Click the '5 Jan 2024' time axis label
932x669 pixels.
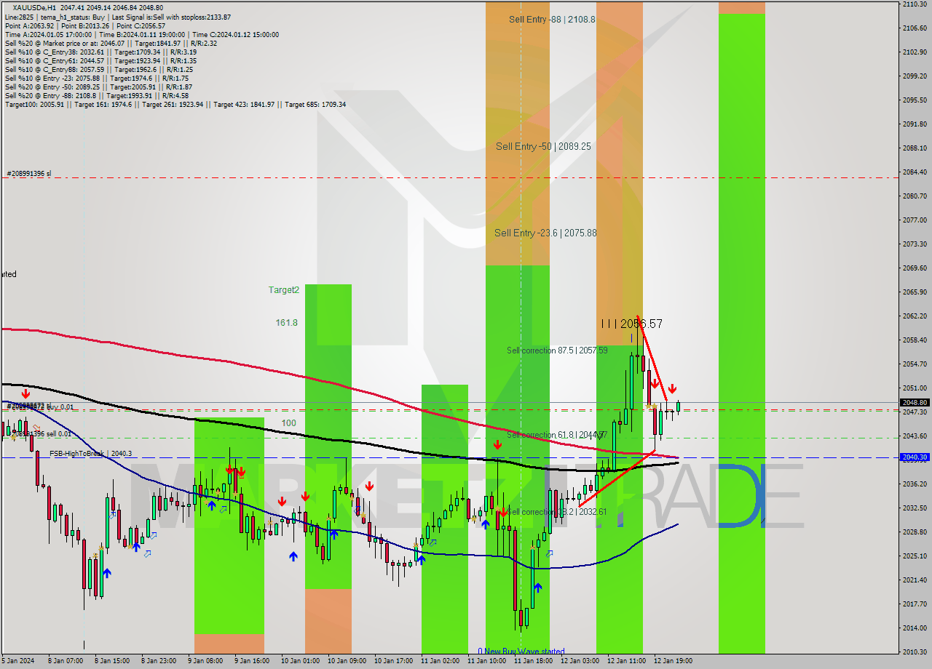coord(16,661)
